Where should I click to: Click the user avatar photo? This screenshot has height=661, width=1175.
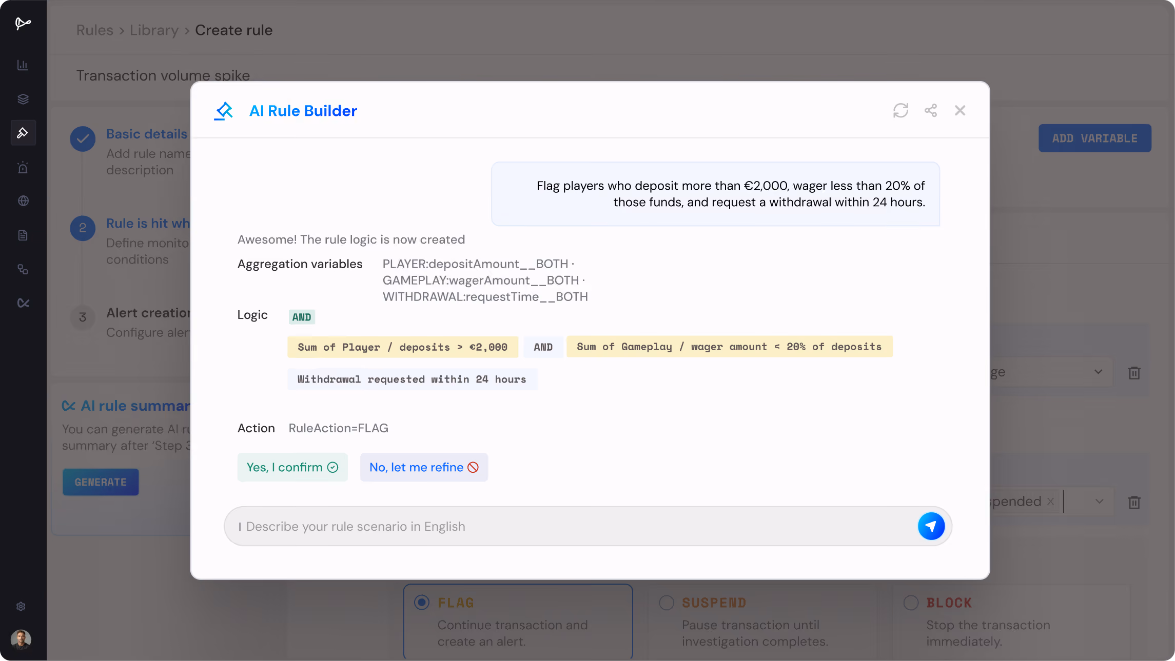point(21,639)
